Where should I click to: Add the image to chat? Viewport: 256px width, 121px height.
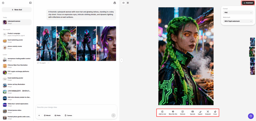(162, 112)
